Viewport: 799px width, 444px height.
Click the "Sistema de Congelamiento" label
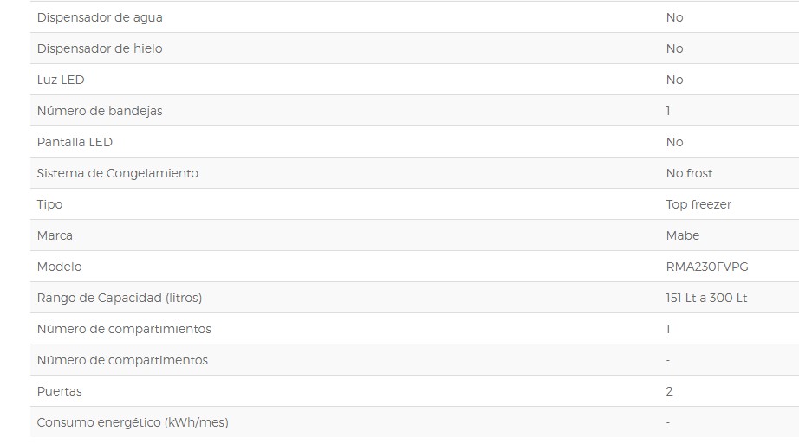[x=118, y=173]
